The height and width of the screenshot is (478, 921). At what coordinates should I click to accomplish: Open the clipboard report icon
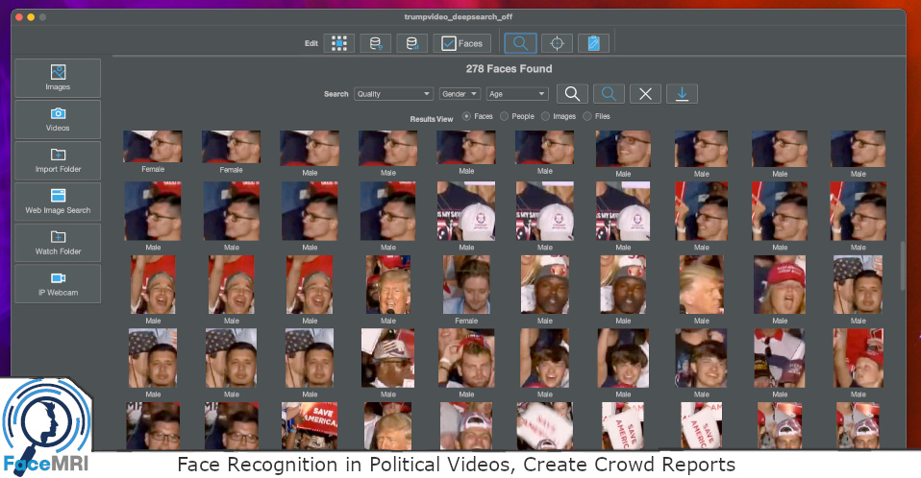[x=593, y=43]
